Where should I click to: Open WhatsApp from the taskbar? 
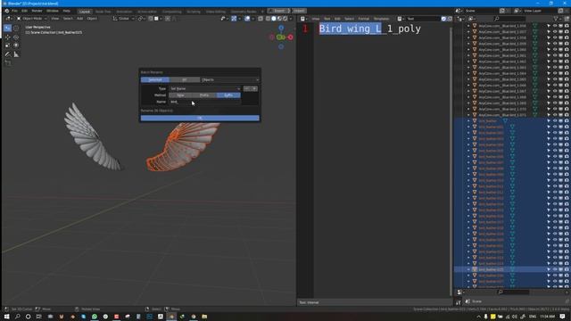coord(95,317)
